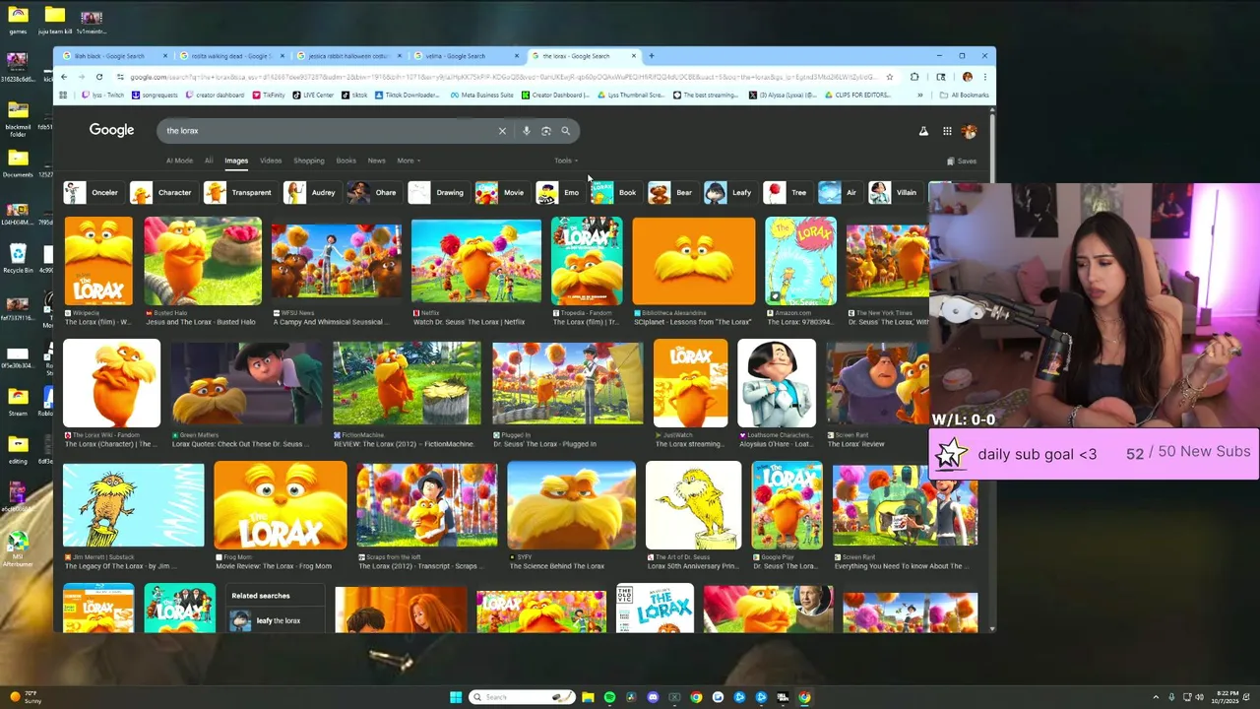Screen dimensions: 1260x709
Task: Expand the More search categories dropdown
Action: point(409,161)
